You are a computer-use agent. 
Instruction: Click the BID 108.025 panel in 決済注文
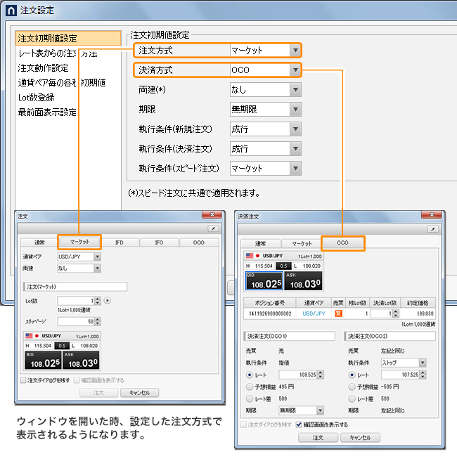(264, 280)
